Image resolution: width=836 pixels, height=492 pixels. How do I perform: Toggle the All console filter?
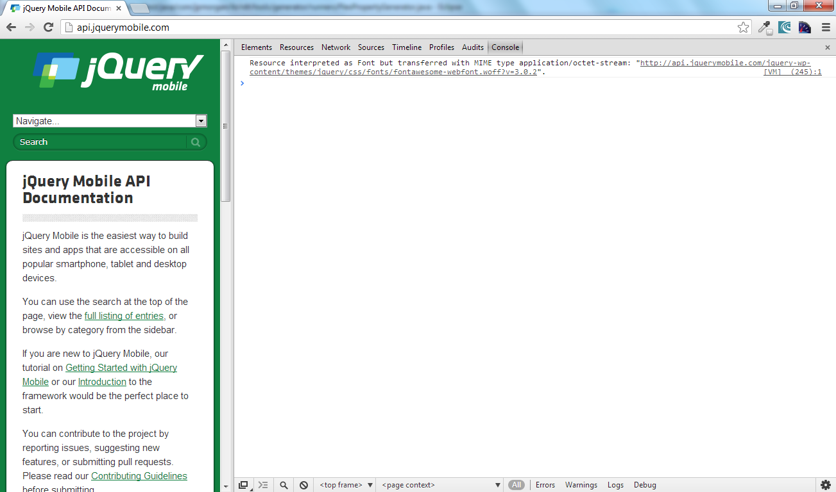tap(516, 485)
